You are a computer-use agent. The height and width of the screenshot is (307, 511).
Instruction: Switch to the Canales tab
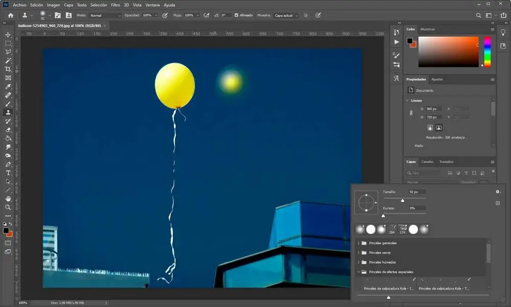(x=427, y=162)
